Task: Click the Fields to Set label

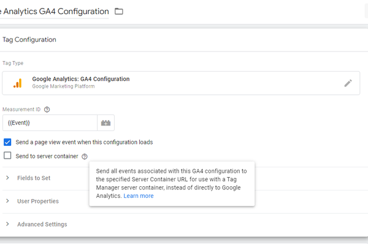Action: [x=34, y=178]
